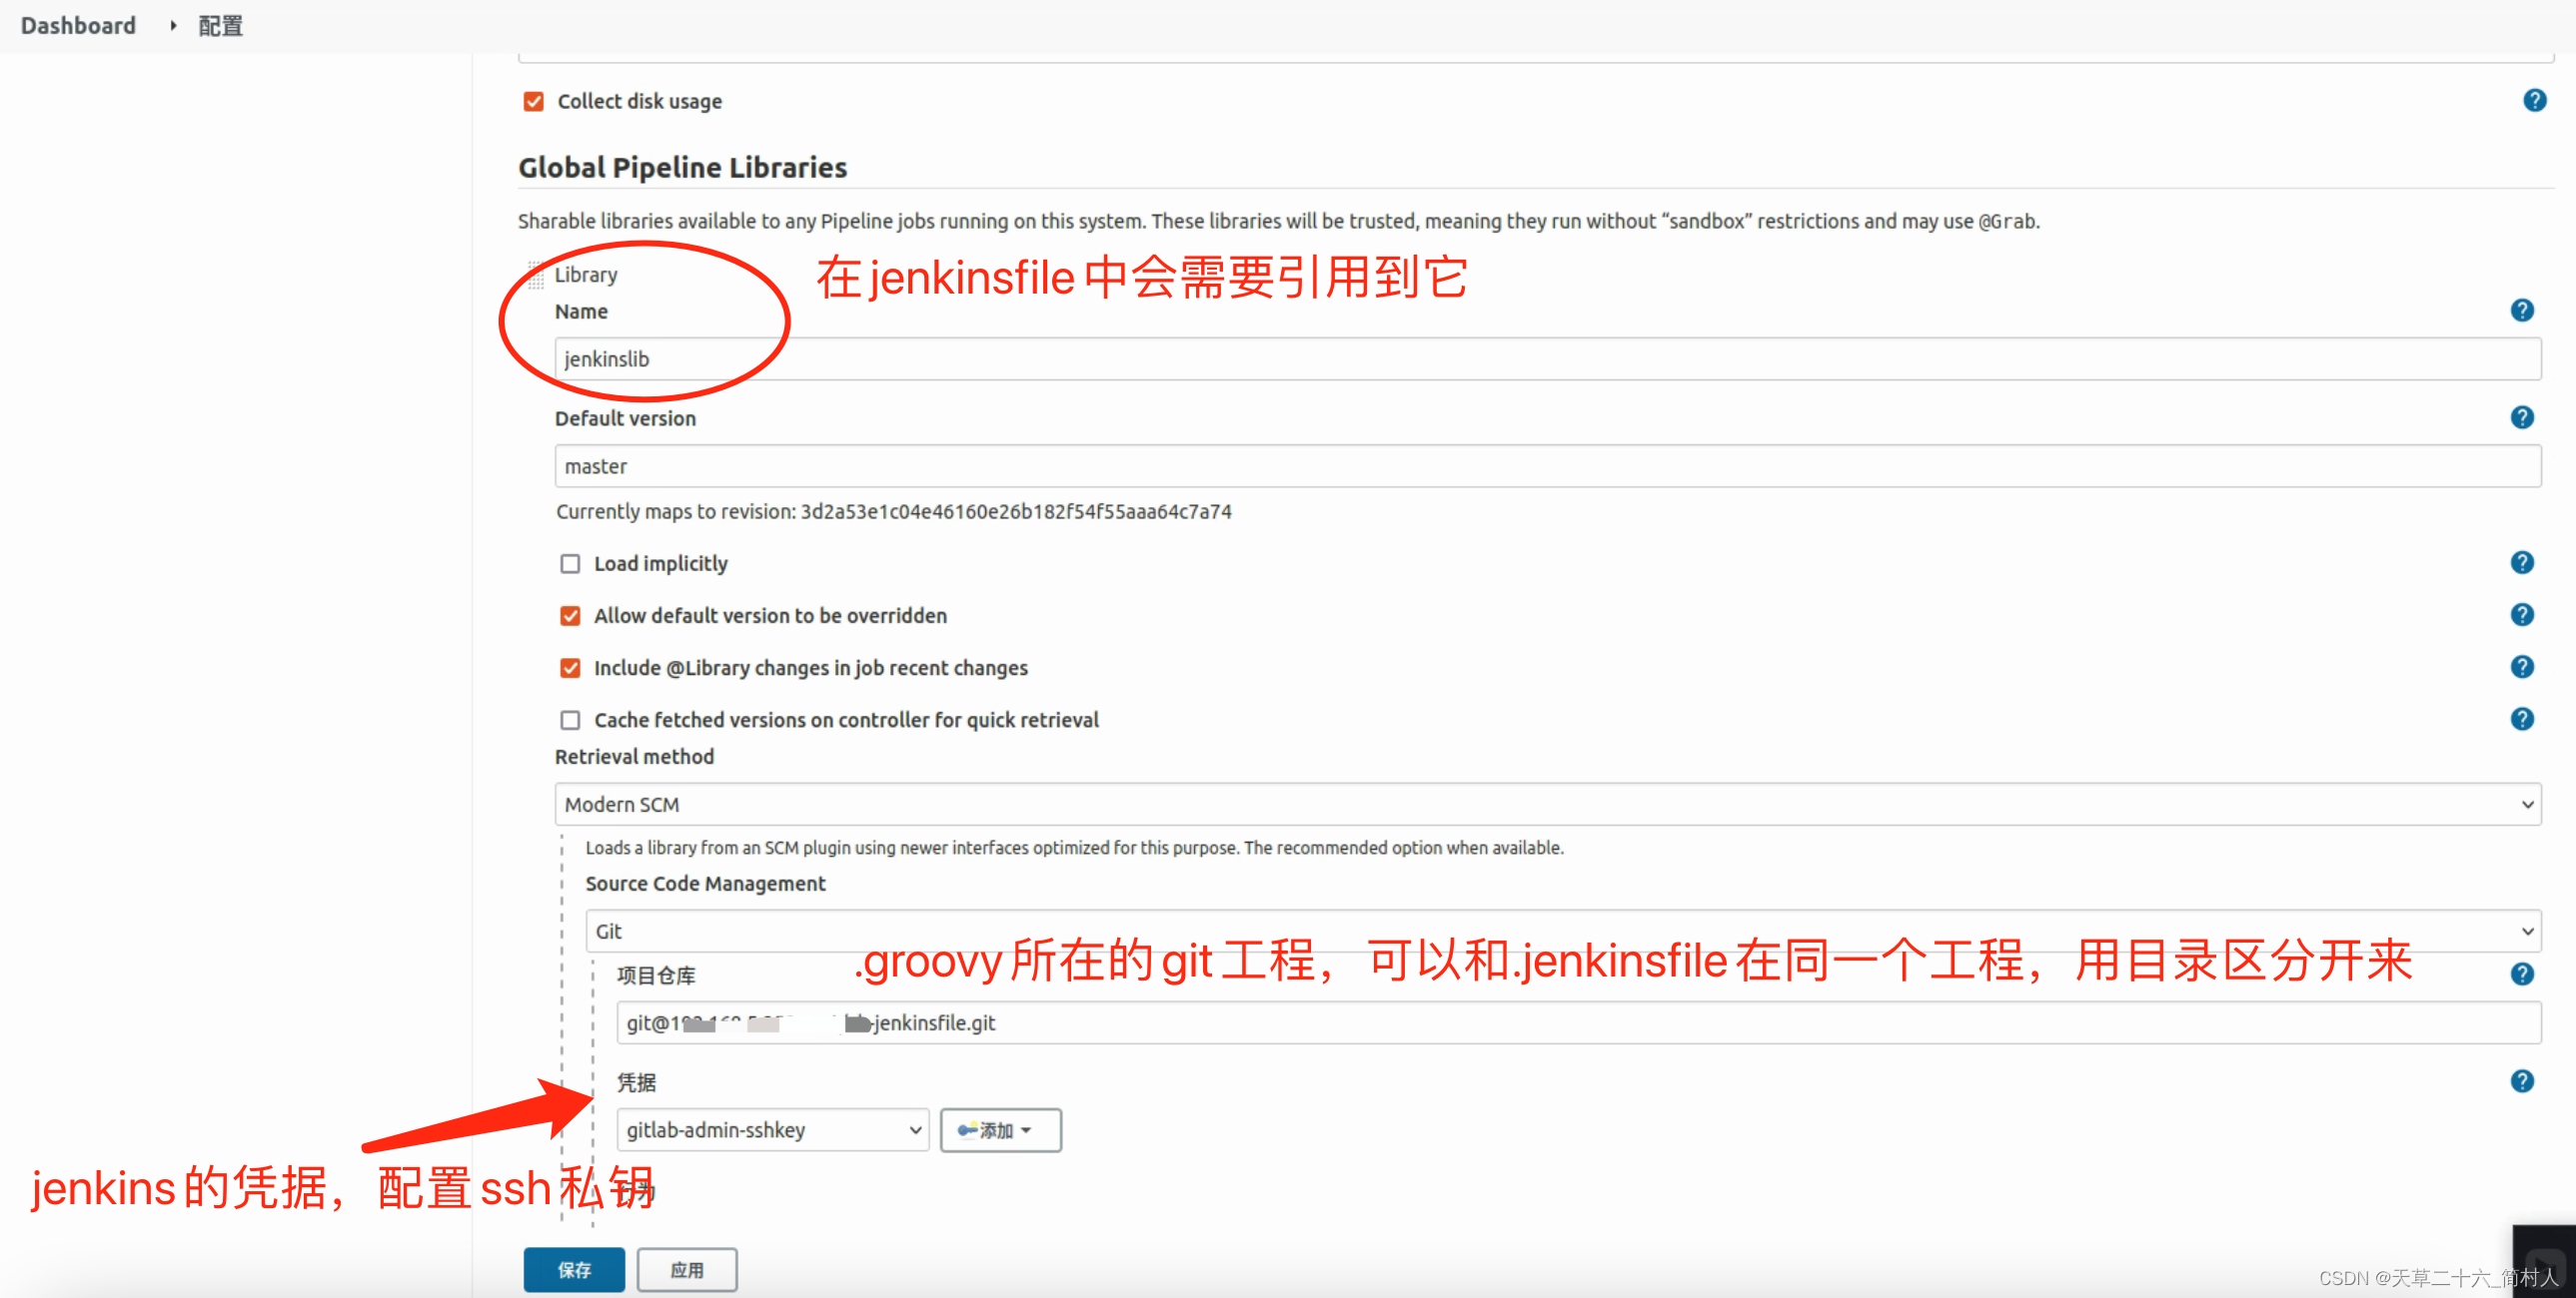The height and width of the screenshot is (1298, 2576).
Task: Open help icon for Default version
Action: (x=2522, y=417)
